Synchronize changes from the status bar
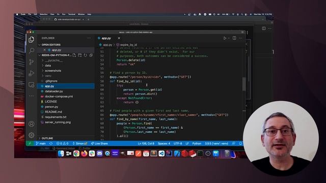Image resolution: width=326 pixels, height=183 pixels. point(51,143)
